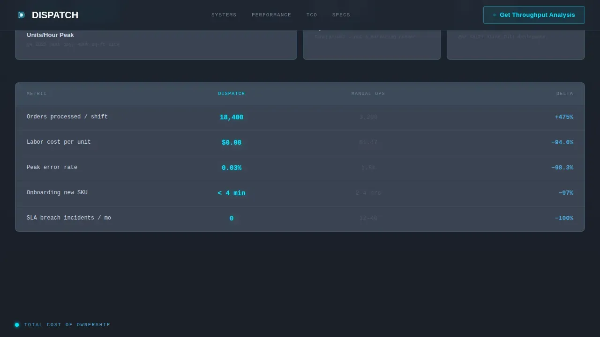Screen dimensions: 600x337
Task: Select the 18,400 Dispatch value
Action: click(x=232, y=117)
